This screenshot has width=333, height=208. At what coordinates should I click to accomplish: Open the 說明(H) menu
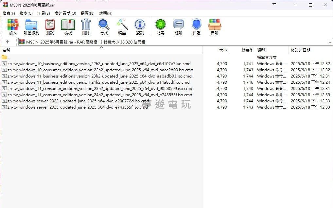[x=106, y=13]
